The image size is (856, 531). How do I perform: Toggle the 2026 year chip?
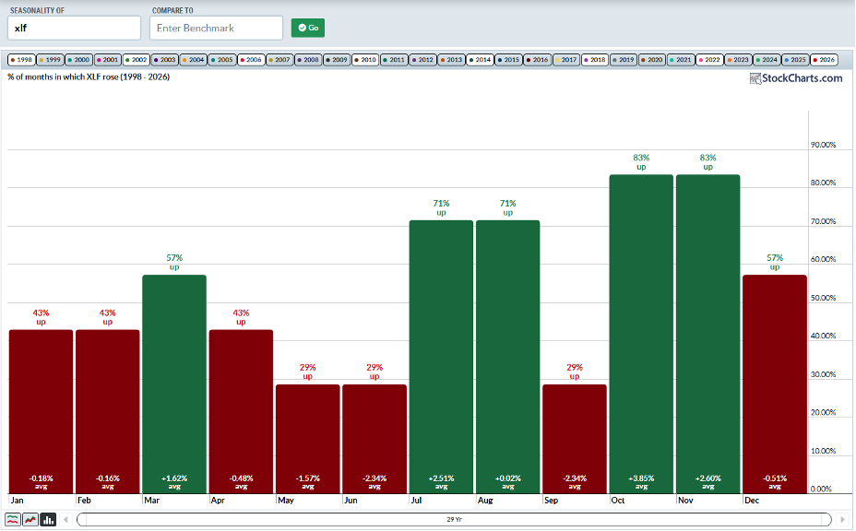pos(825,60)
